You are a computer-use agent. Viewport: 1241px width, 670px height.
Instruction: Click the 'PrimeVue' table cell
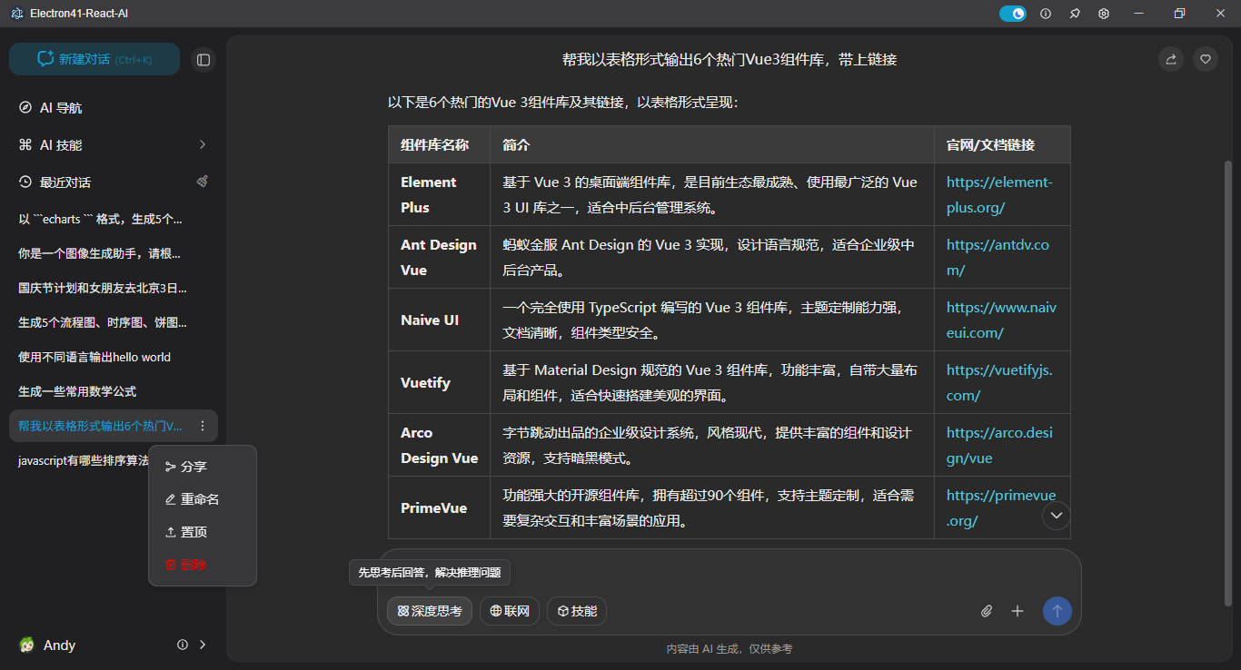click(440, 507)
